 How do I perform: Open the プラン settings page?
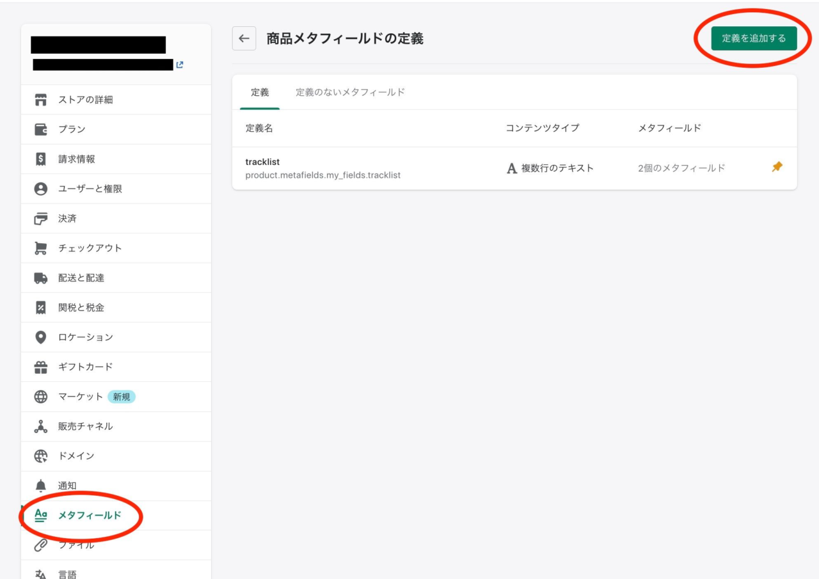point(116,129)
